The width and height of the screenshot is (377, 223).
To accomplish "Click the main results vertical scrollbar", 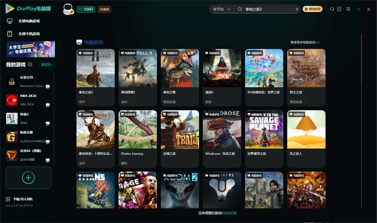I will click(x=362, y=121).
